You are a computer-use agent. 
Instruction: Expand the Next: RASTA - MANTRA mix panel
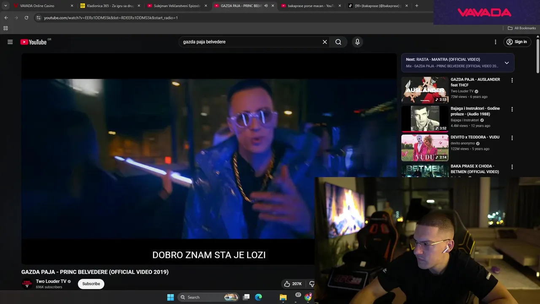pos(507,63)
